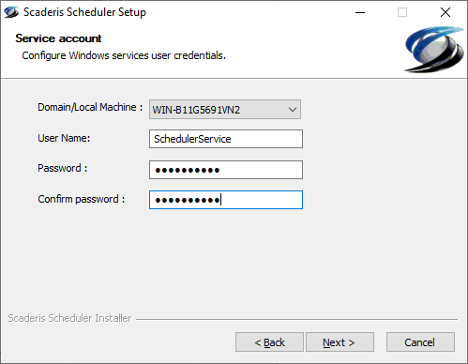Click the Scaderis icon in the title bar
Image resolution: width=468 pixels, height=364 pixels.
[x=11, y=12]
